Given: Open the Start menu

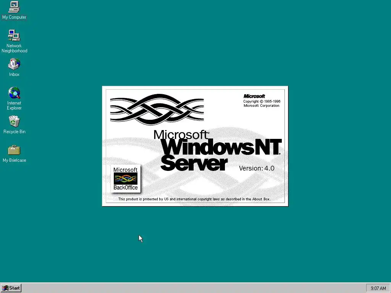Looking at the screenshot, I should coord(11,288).
